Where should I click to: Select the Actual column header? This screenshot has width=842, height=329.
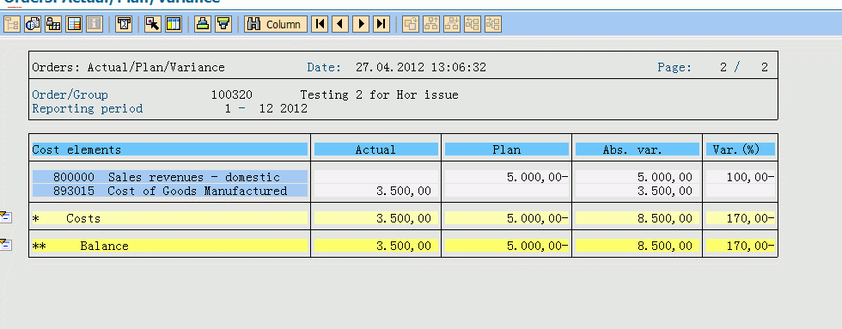click(376, 149)
